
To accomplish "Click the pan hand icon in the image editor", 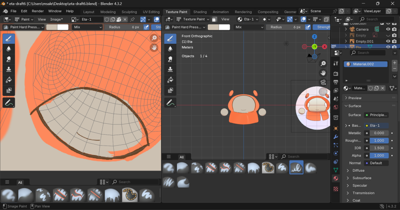I will 154,47.
